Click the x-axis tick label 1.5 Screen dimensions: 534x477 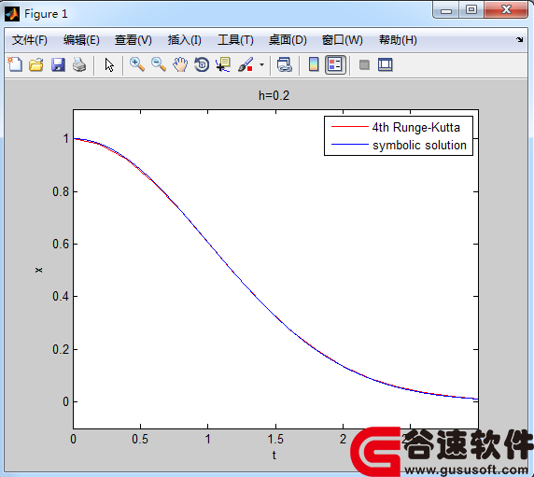[x=275, y=440]
